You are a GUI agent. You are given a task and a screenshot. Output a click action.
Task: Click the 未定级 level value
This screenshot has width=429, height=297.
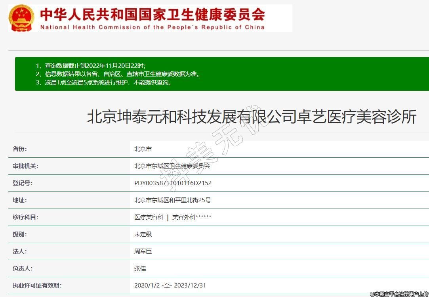[143, 234]
